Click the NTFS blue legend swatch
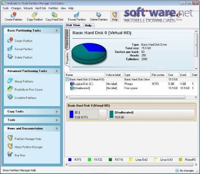Viewport: 200px width, 174px height. coord(70,160)
